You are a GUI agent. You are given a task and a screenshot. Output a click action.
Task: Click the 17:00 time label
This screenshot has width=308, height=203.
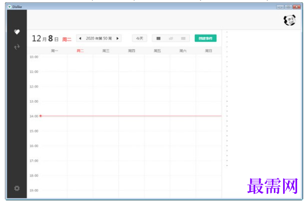point(34,161)
